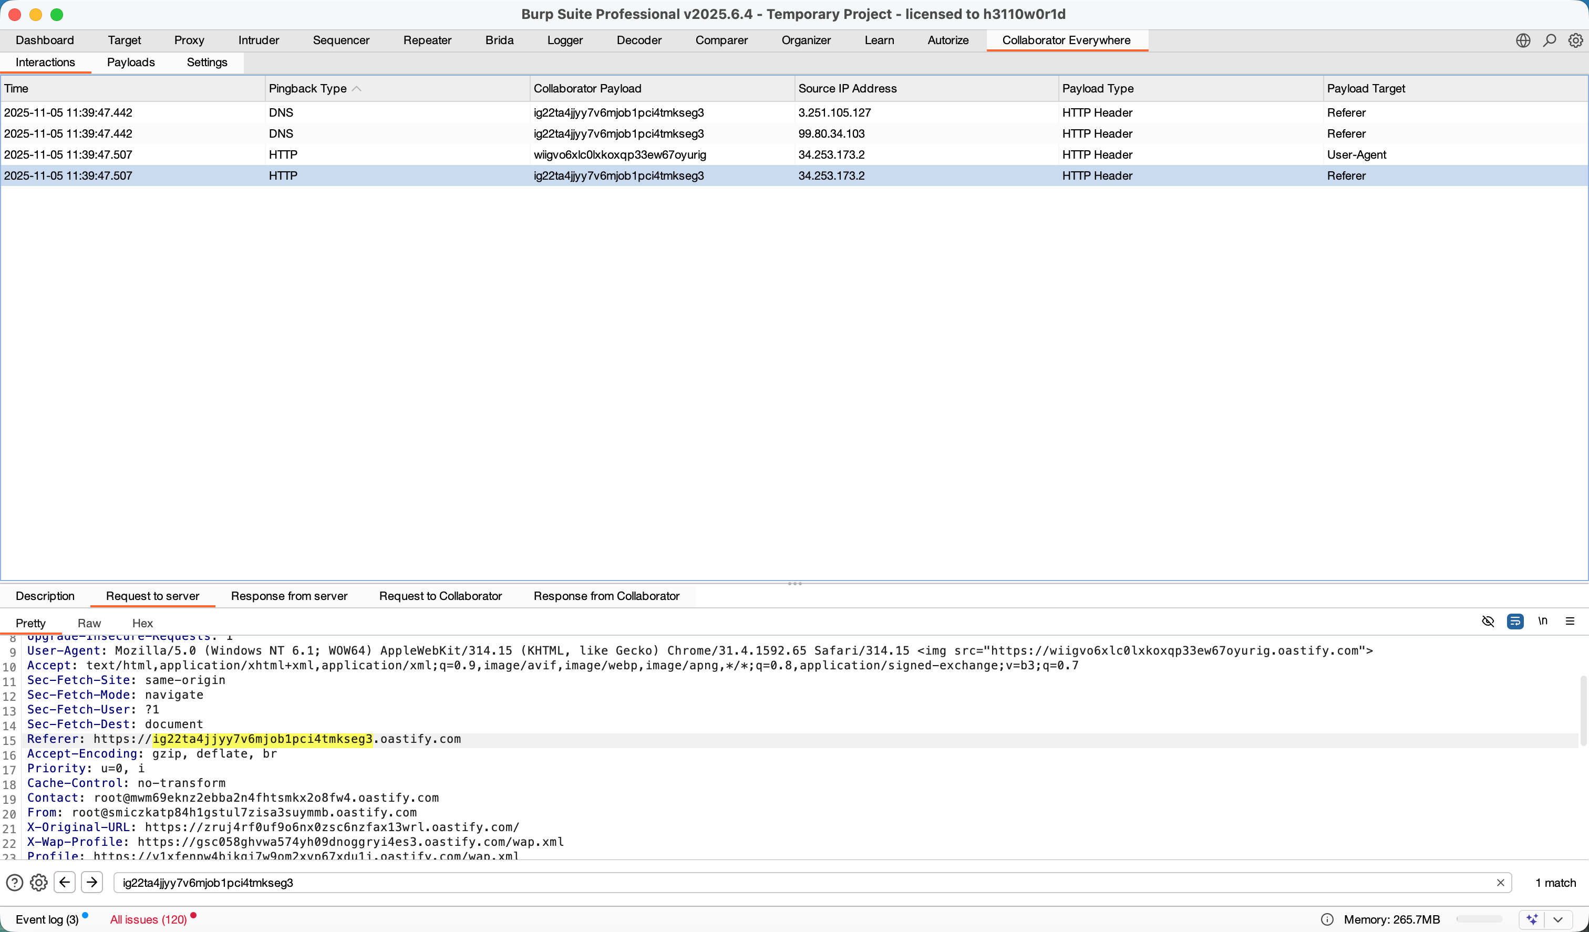The height and width of the screenshot is (932, 1589).
Task: Disable word wrap in the message editor
Action: click(x=1516, y=622)
